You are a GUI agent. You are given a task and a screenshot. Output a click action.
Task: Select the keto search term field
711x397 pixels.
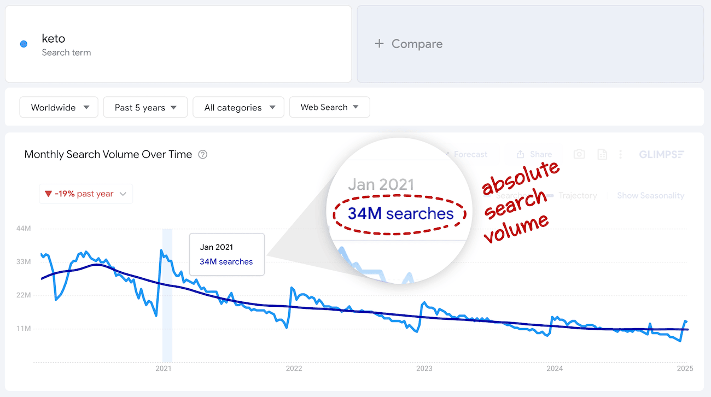[178, 44]
